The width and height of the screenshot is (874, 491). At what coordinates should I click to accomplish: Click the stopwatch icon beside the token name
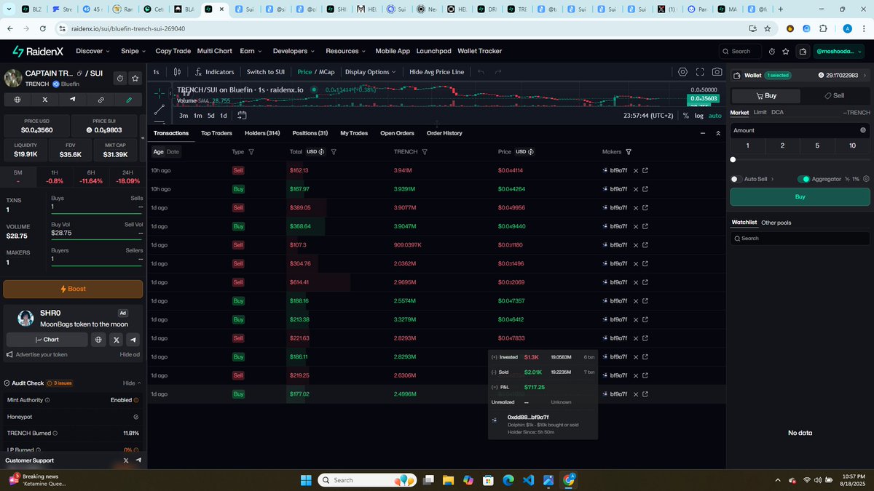click(x=120, y=78)
